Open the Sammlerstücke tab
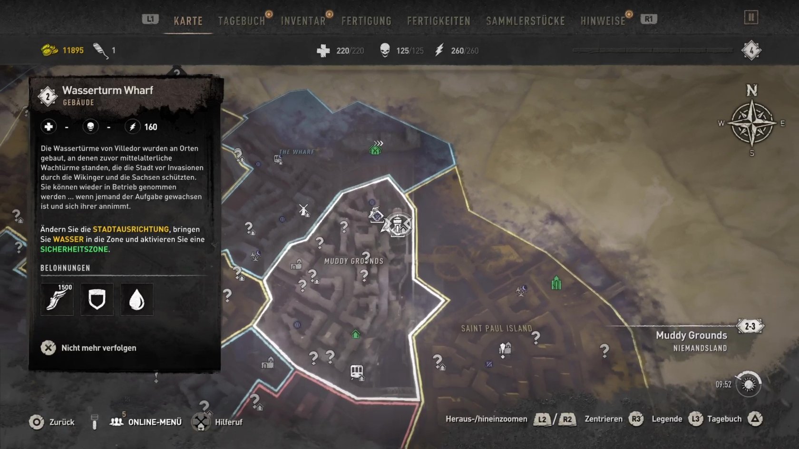799x449 pixels. point(526,21)
